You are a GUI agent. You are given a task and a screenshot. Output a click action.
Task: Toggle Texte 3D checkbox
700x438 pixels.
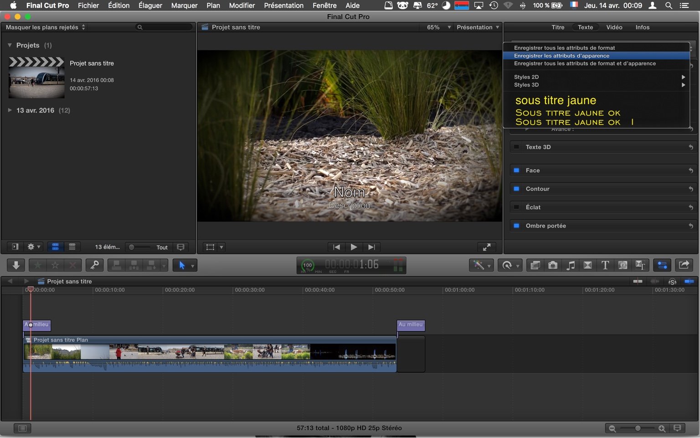(x=516, y=147)
